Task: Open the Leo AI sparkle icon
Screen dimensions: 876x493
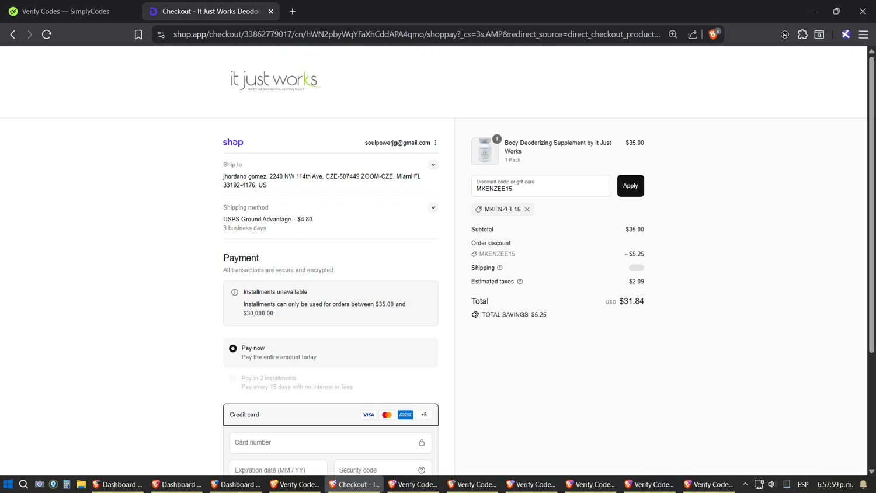Action: pos(846,34)
